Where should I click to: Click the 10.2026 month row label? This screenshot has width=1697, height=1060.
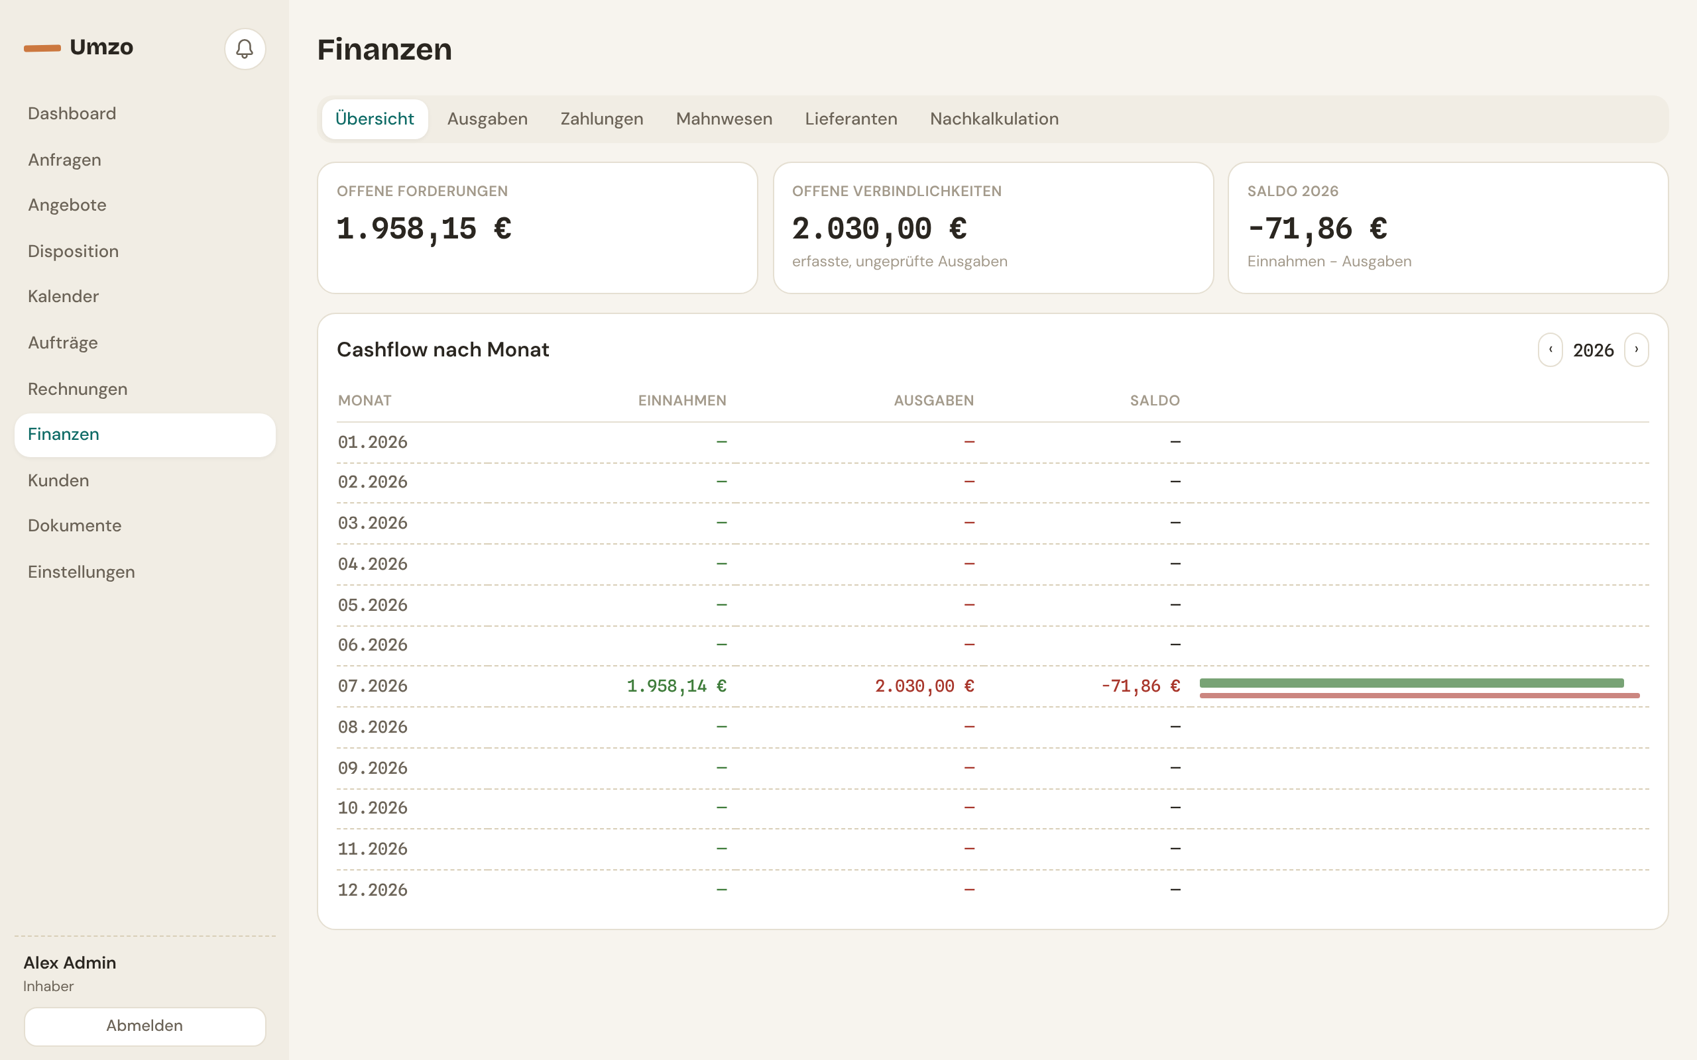[373, 808]
